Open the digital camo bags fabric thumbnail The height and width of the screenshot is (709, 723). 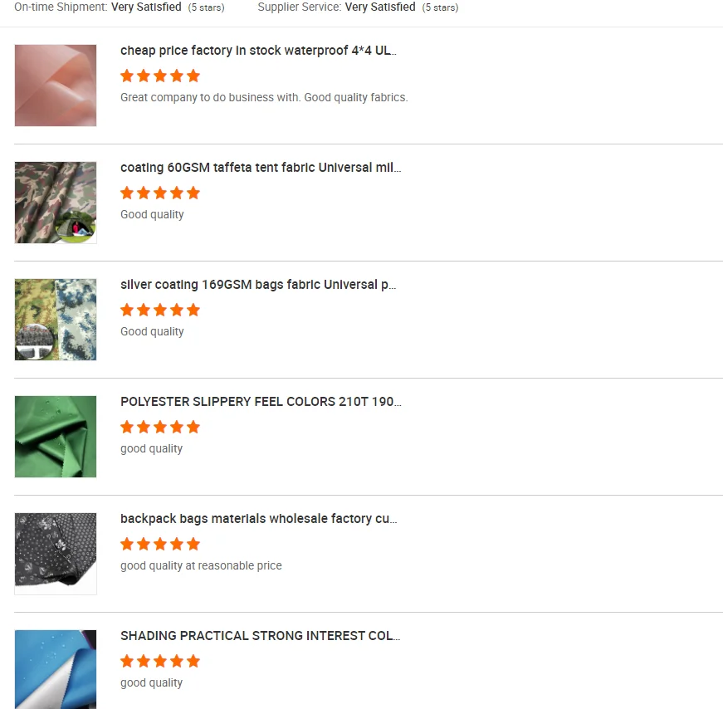click(x=56, y=320)
